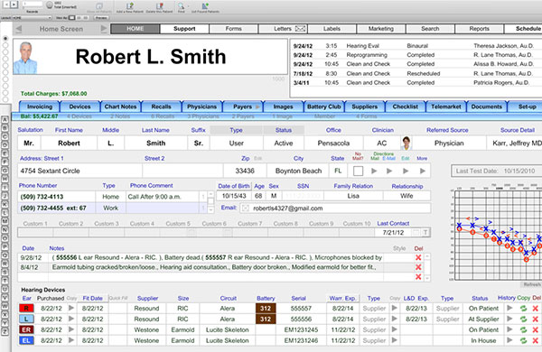Switch to the Reports tab
The height and width of the screenshot is (352, 542).
pyautogui.click(x=479, y=29)
